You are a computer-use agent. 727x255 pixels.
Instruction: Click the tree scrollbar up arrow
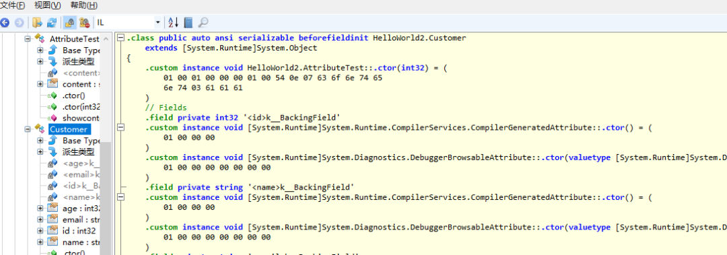pos(106,39)
